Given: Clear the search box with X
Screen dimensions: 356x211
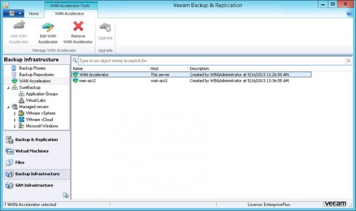Looking at the screenshot, I should point(348,61).
